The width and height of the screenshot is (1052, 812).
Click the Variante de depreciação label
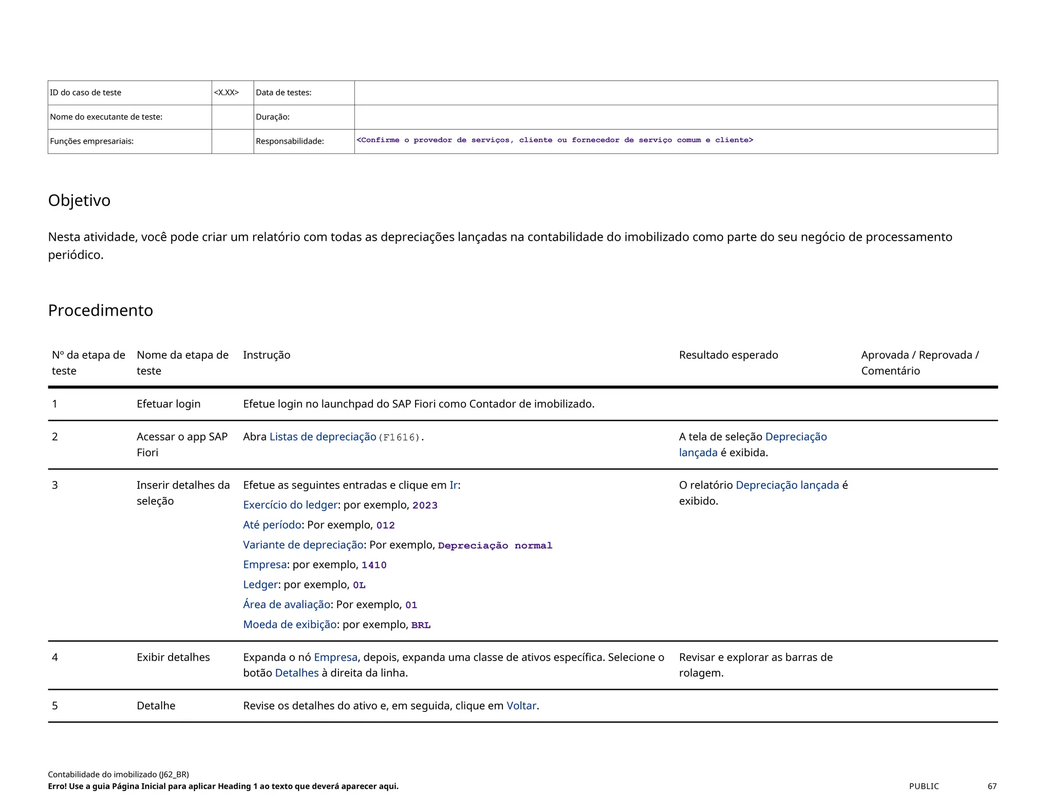(303, 545)
